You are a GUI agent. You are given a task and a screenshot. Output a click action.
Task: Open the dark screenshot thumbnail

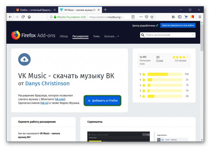click(x=118, y=136)
